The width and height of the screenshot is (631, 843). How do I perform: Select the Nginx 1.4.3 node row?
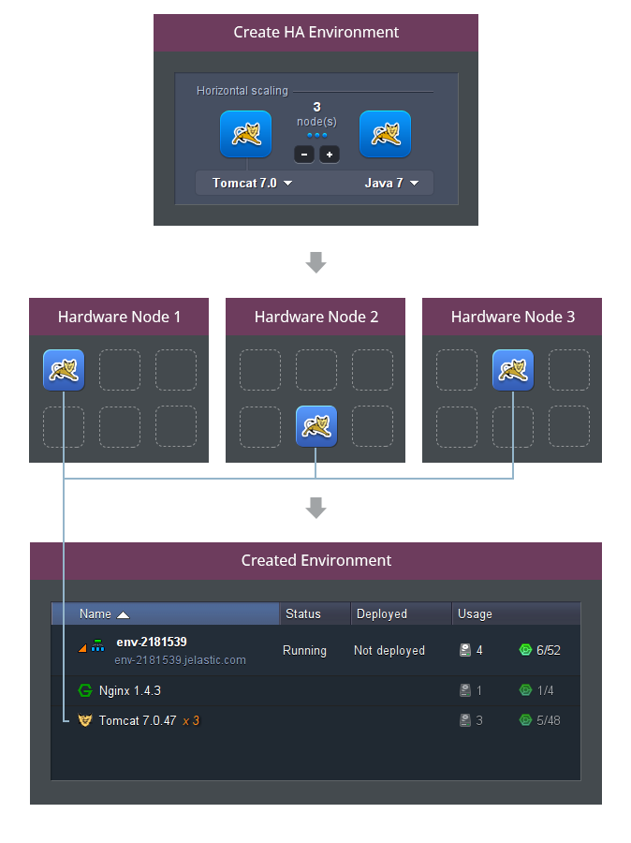pos(316,691)
